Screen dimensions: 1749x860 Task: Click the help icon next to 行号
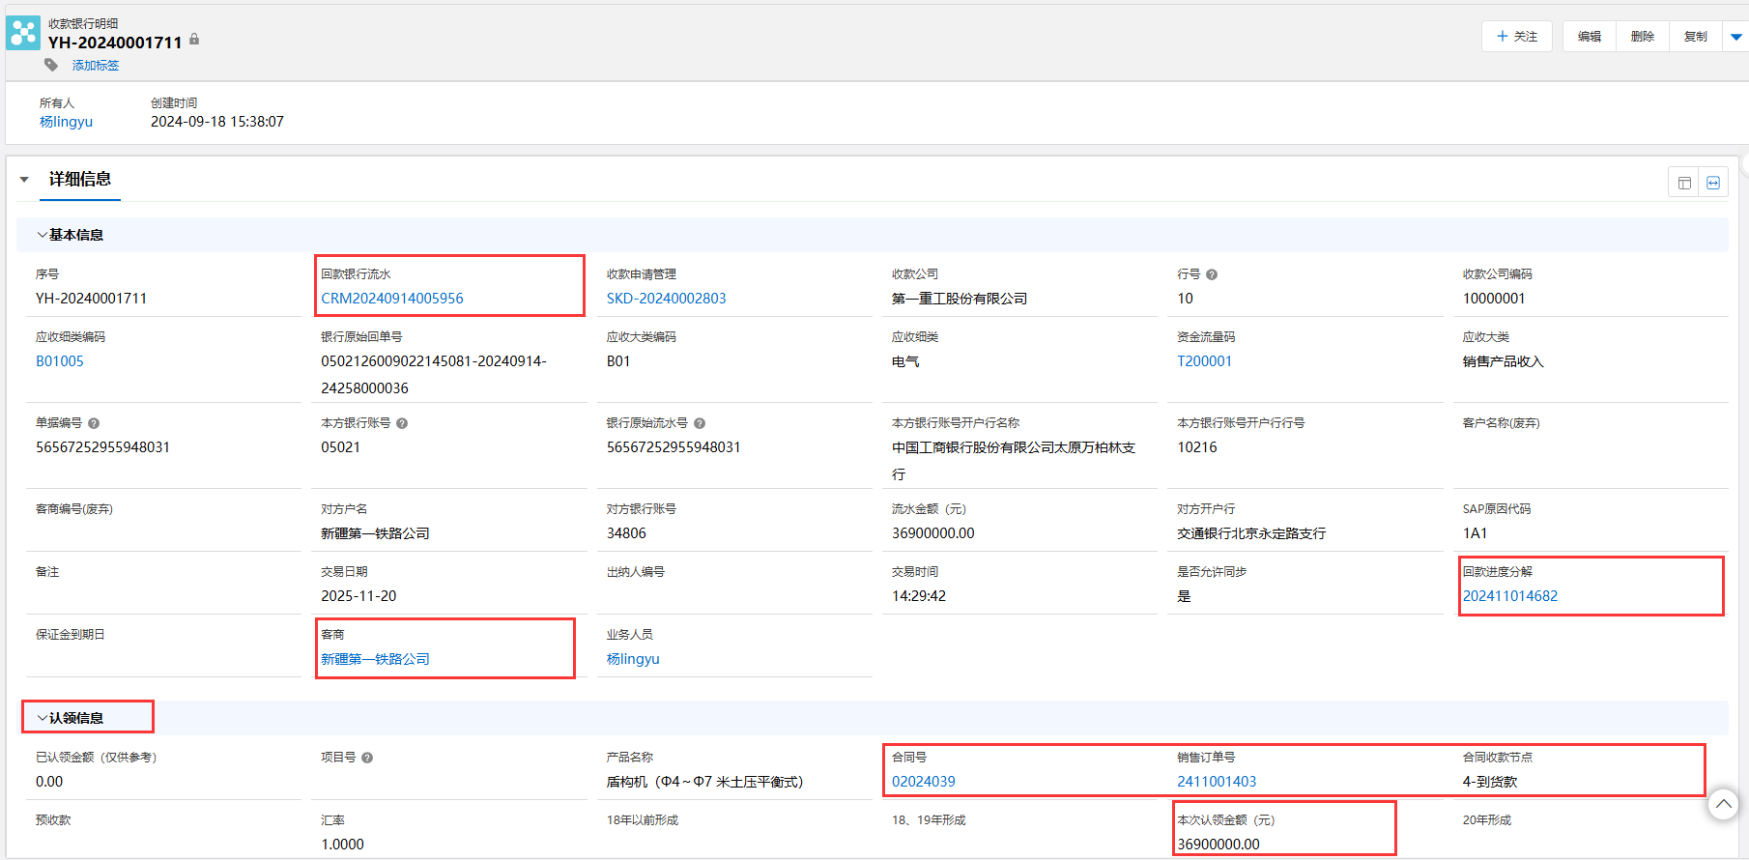pos(1212,274)
